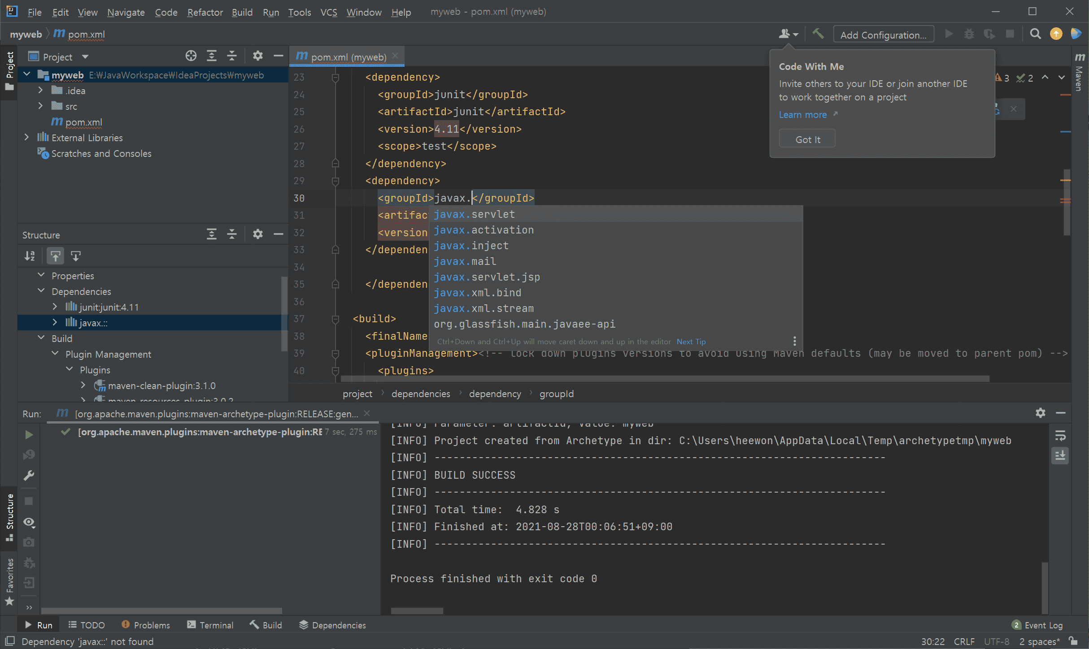Click the Debug bug icon in toolbar
1089x649 pixels.
coord(969,34)
